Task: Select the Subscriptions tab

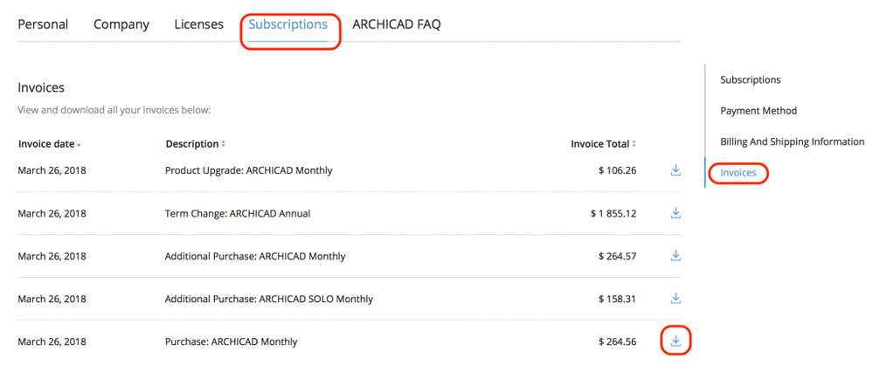Action: pos(288,24)
